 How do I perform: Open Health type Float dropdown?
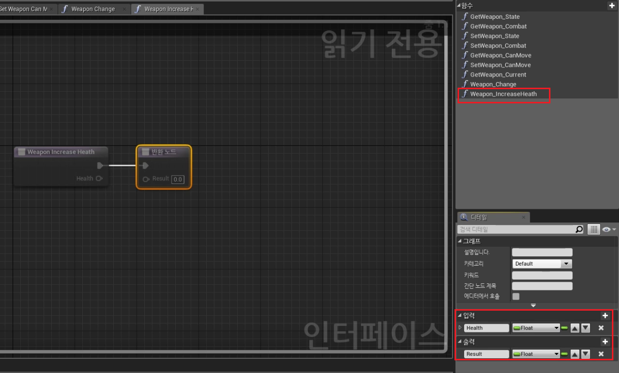(536, 328)
